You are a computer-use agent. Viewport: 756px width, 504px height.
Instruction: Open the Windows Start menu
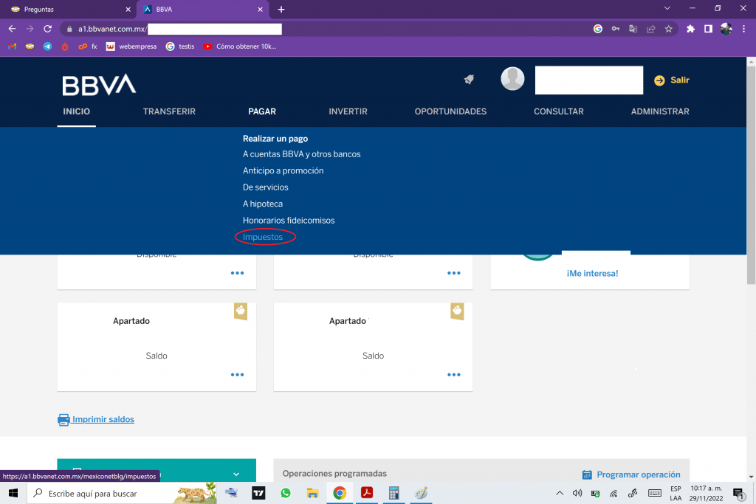coord(13,493)
